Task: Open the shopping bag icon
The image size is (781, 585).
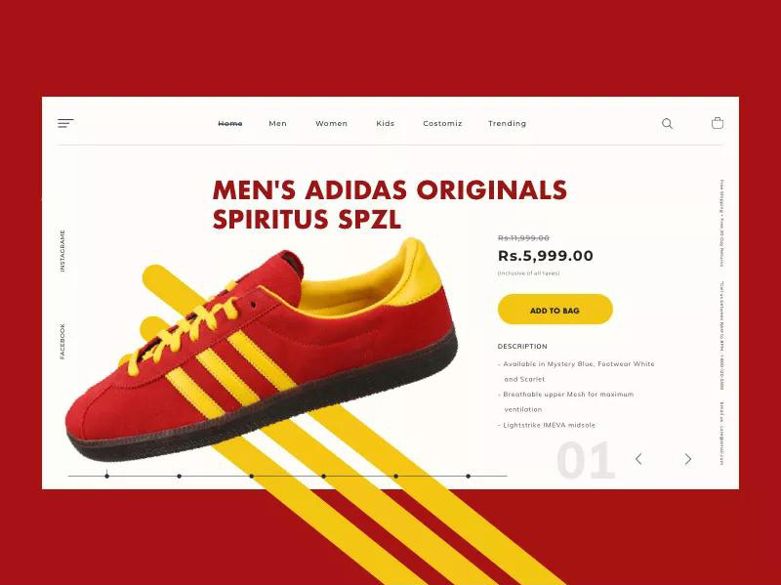Action: (718, 123)
